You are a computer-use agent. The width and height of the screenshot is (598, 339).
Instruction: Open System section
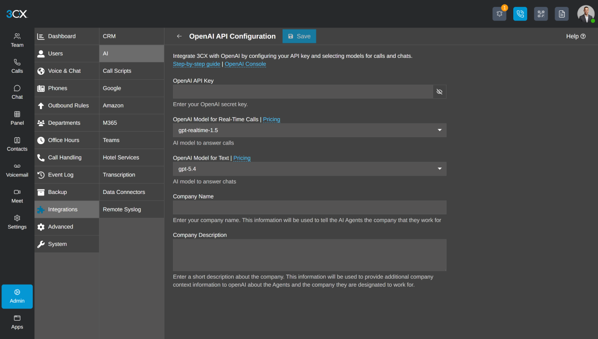67,244
